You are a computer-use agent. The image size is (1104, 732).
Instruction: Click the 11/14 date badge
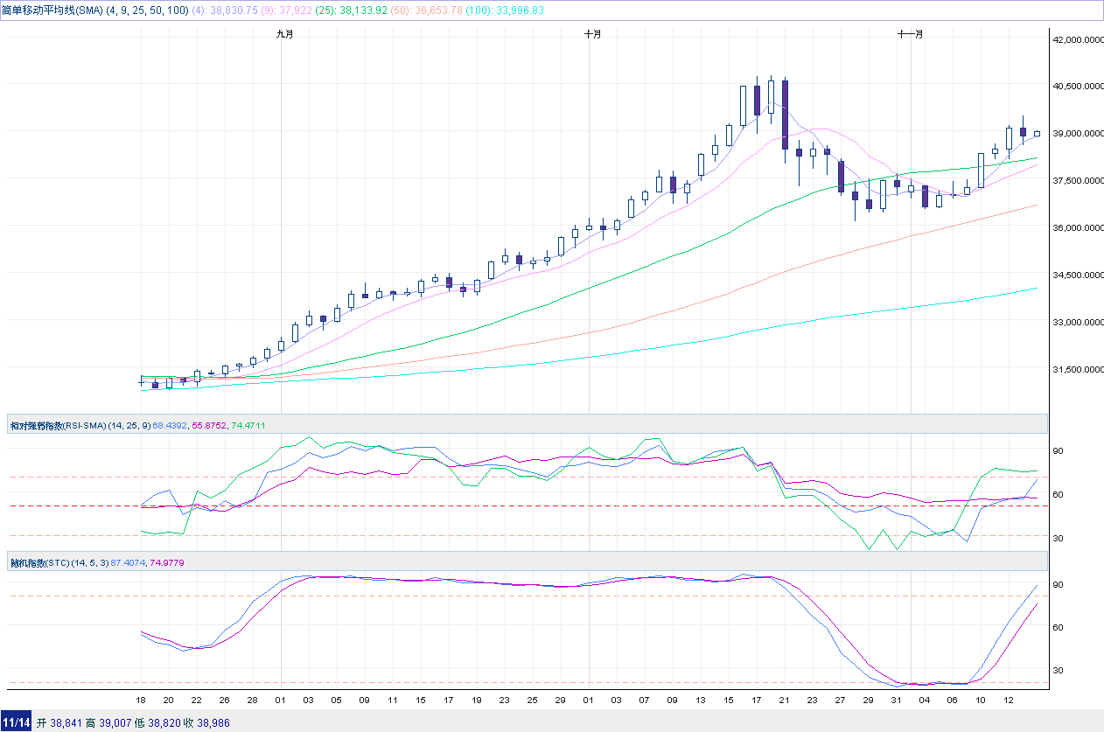coord(17,722)
